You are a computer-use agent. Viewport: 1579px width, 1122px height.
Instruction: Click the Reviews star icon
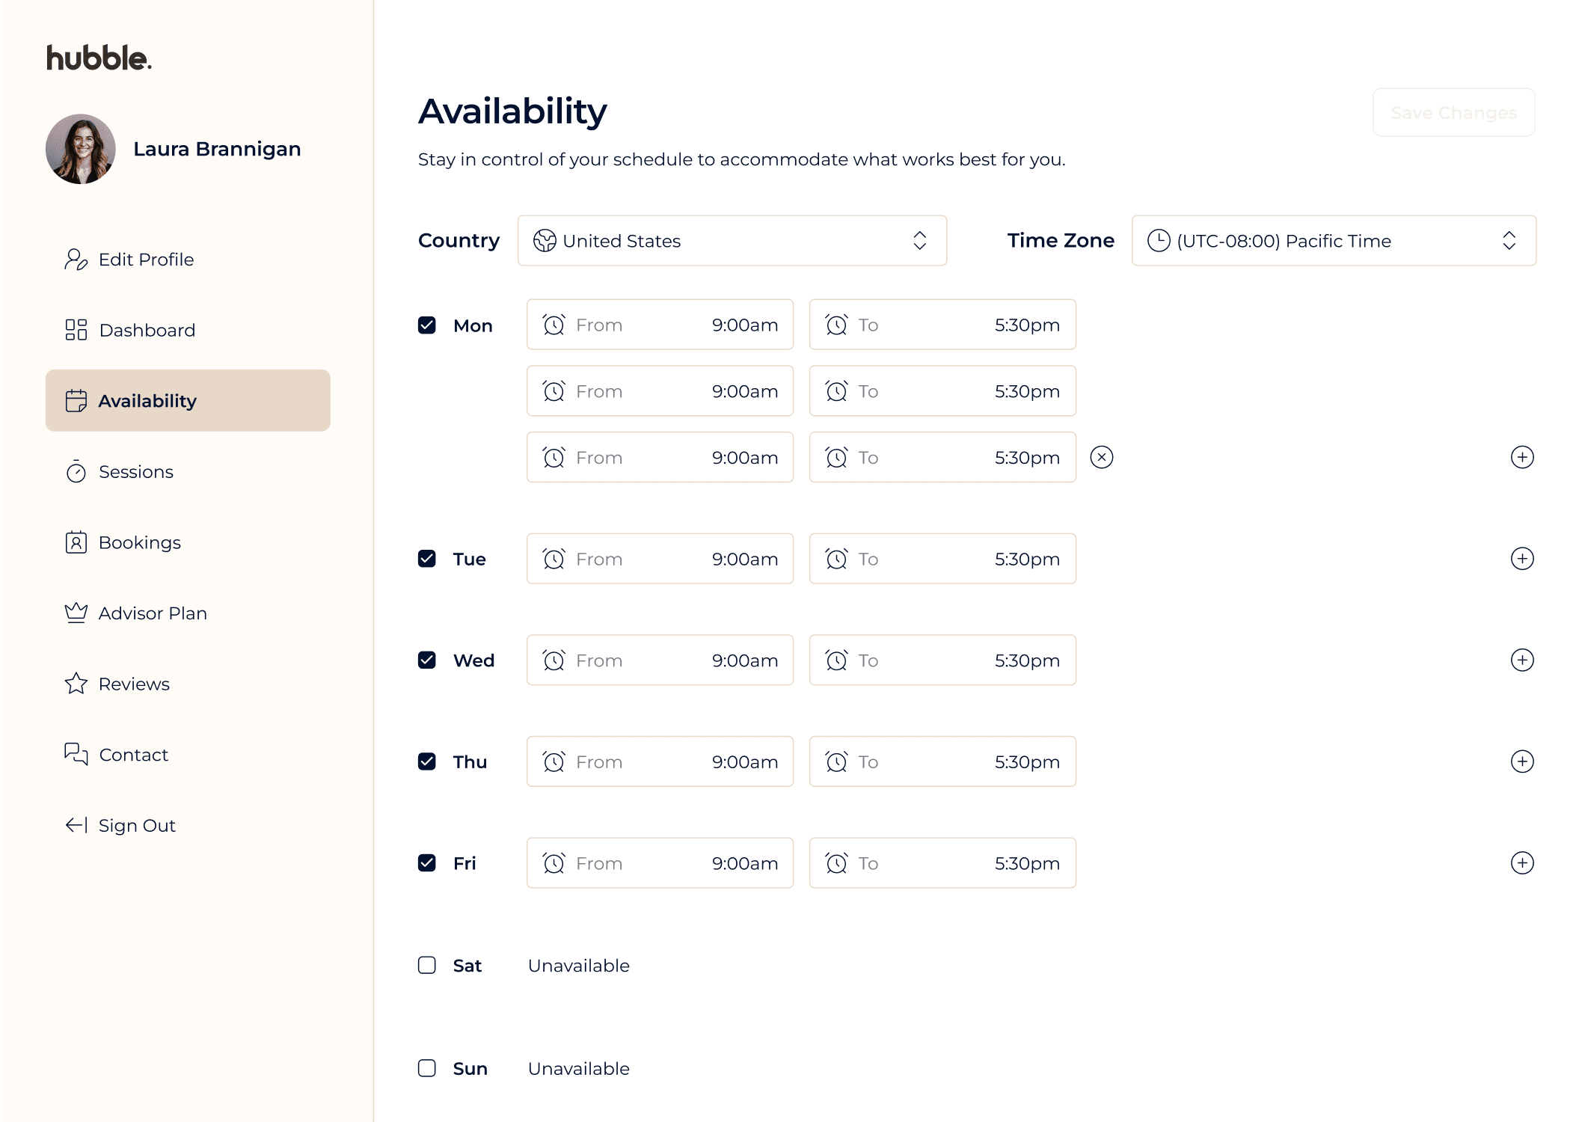pos(76,684)
